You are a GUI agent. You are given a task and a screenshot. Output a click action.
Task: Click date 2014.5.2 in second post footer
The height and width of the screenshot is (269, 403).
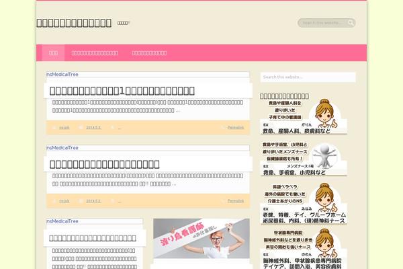(93, 201)
